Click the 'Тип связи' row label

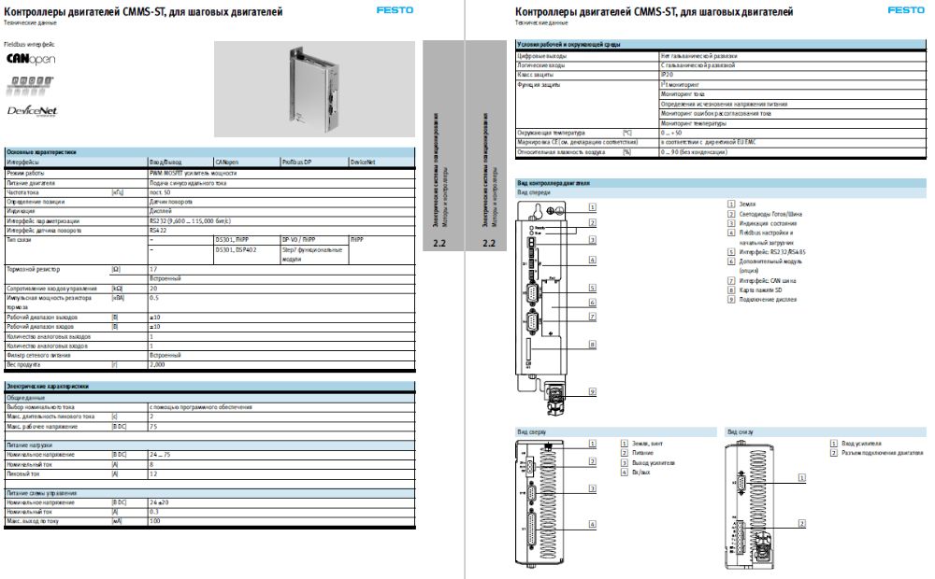[19, 239]
